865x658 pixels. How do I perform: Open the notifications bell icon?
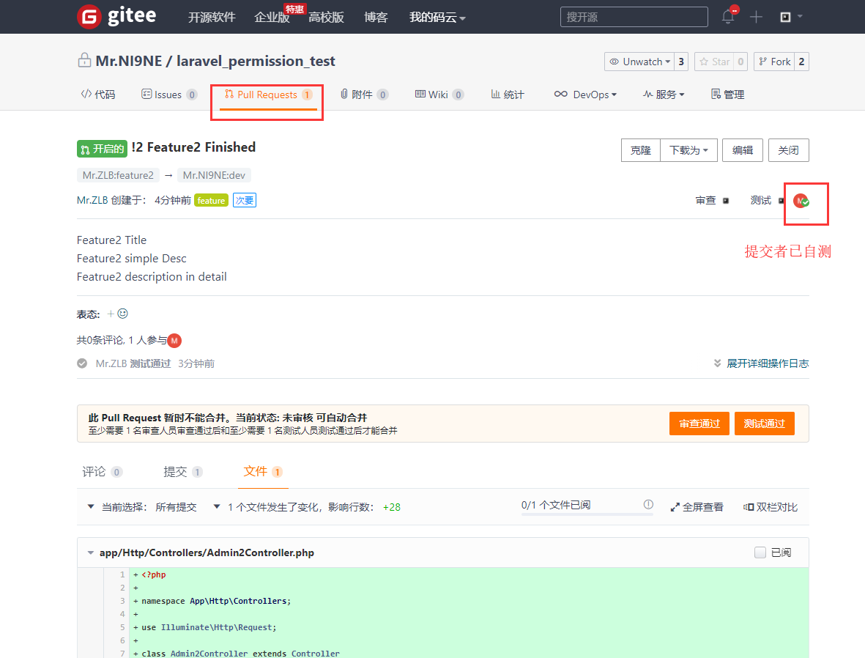point(728,17)
